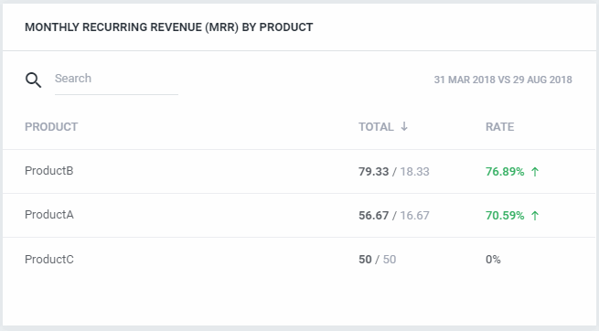Click ProductC bold total value 50
The image size is (599, 331).
coord(365,260)
